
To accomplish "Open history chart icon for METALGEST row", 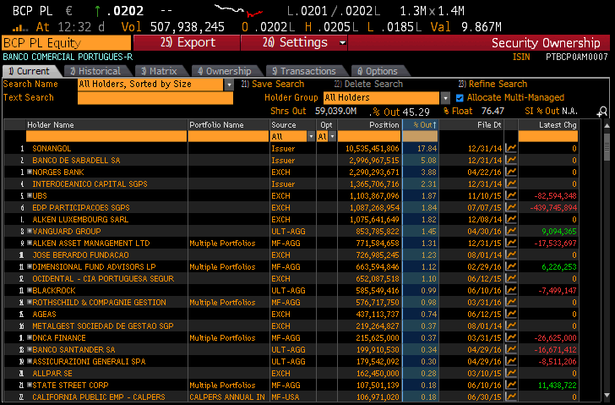I will (510, 326).
